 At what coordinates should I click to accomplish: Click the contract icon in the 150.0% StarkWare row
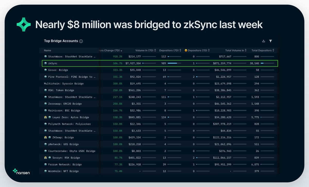(46, 131)
